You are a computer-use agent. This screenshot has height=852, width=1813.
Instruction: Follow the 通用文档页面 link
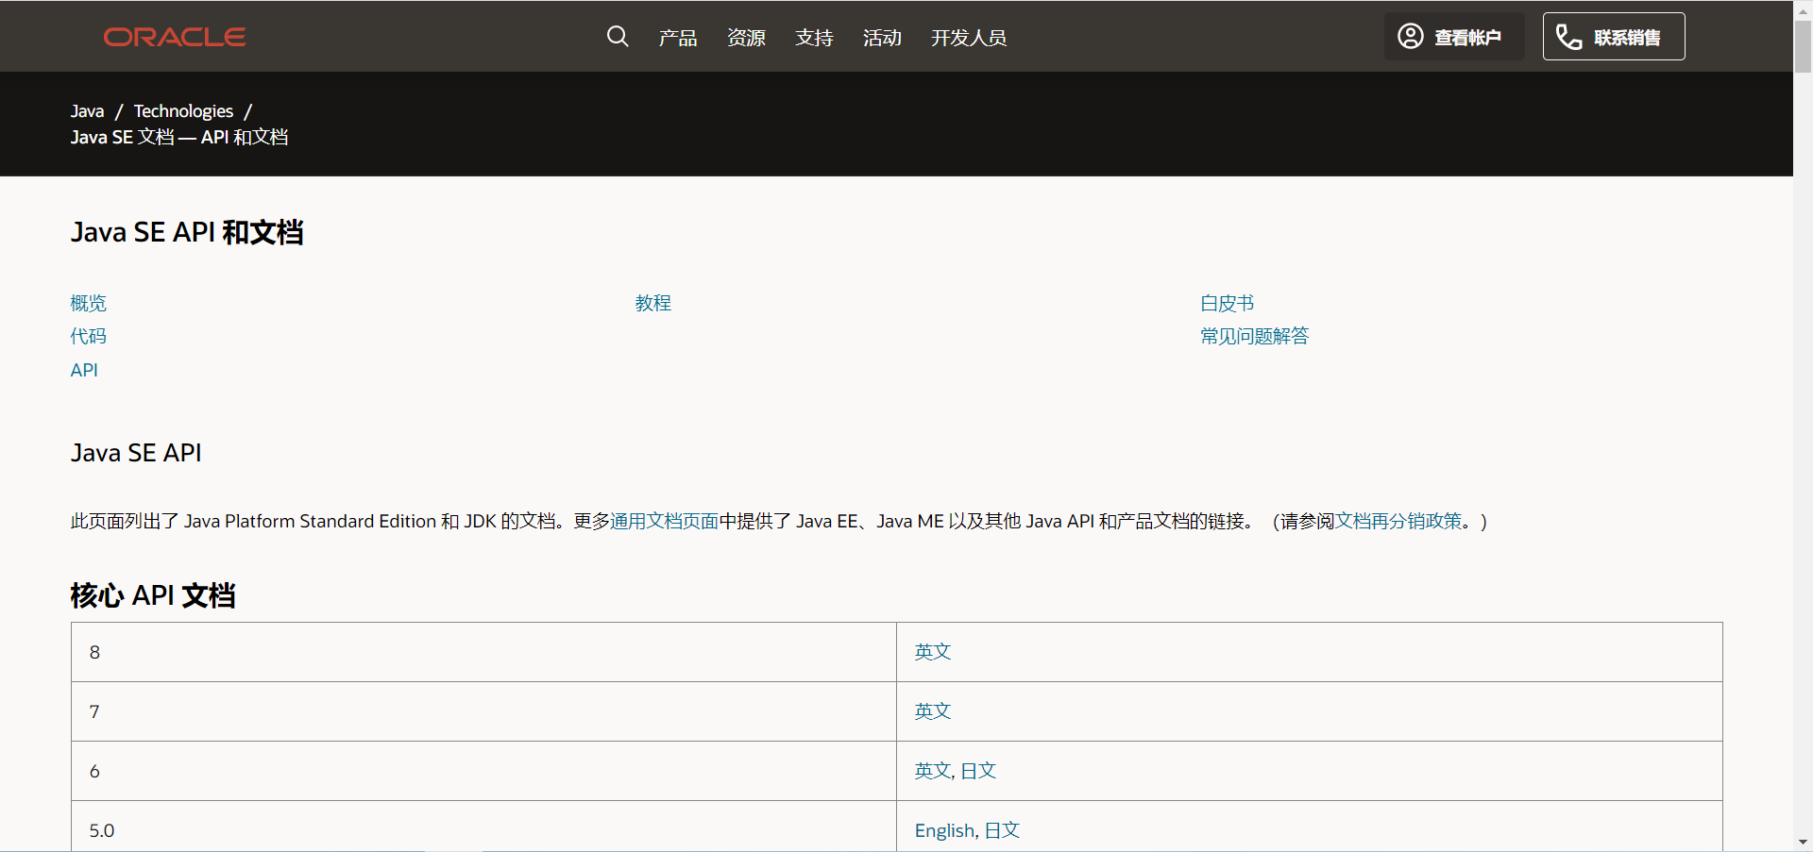(x=665, y=521)
